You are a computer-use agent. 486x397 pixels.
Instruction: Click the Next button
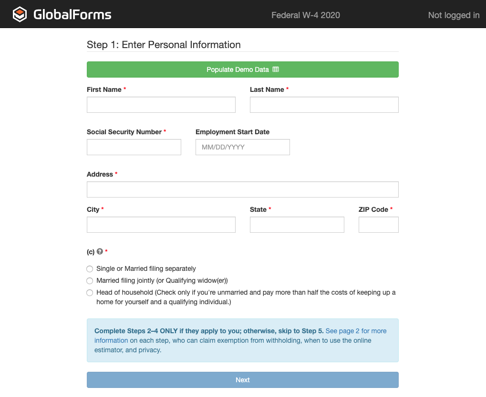[x=242, y=380]
